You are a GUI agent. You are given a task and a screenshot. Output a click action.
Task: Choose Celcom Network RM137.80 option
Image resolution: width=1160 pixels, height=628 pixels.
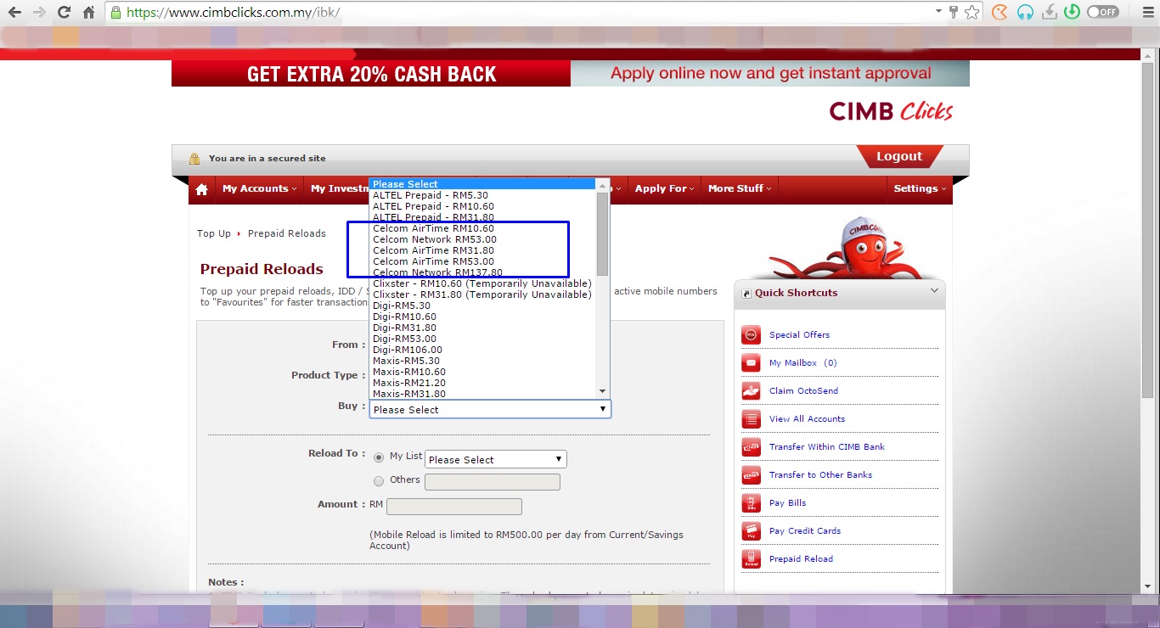pyautogui.click(x=483, y=272)
